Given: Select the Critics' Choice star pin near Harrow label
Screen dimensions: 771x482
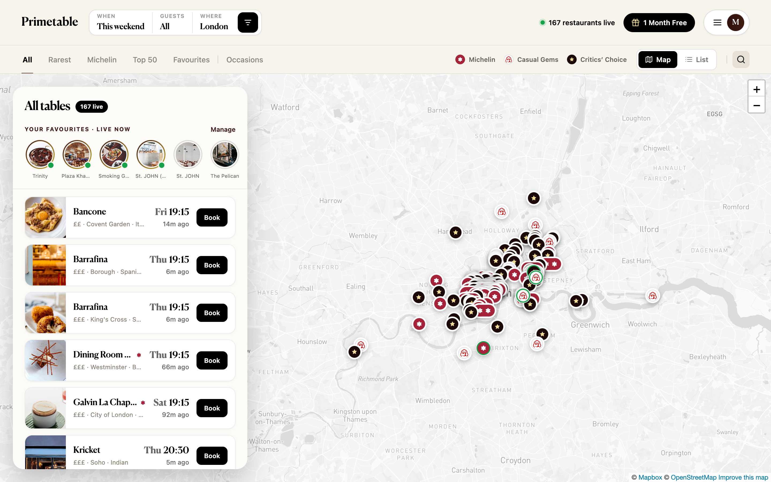Looking at the screenshot, I should pyautogui.click(x=456, y=232).
